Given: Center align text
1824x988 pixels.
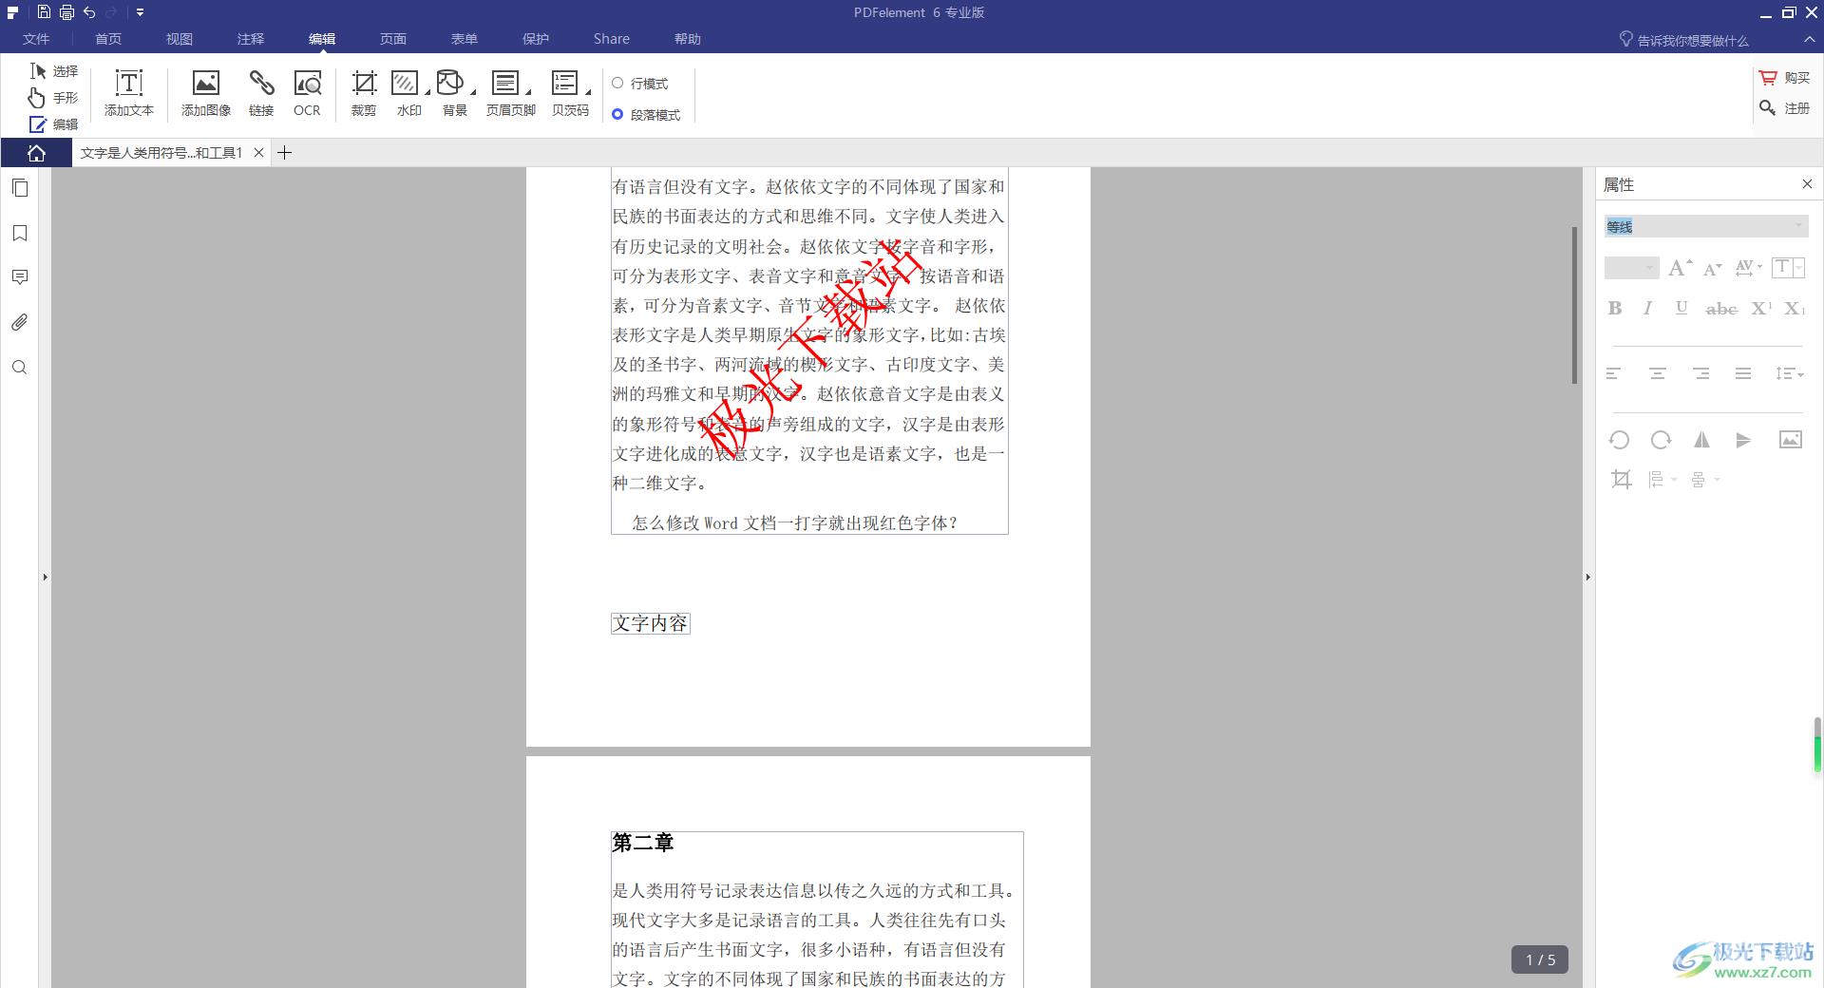Looking at the screenshot, I should pos(1658,373).
